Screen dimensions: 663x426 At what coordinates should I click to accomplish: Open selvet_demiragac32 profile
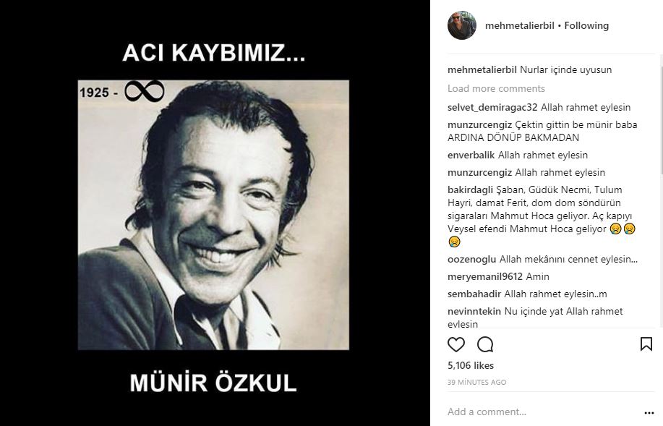[492, 108]
